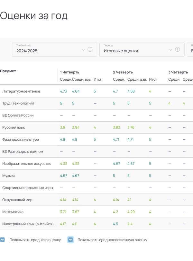This screenshot has width=193, height=261.
Task: Click 4.2 second-quarter average for Математика
Action: (x=115, y=212)
